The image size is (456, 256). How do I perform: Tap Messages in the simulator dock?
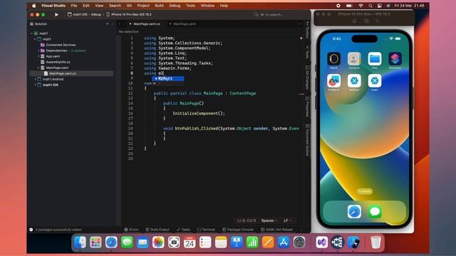pos(375,212)
